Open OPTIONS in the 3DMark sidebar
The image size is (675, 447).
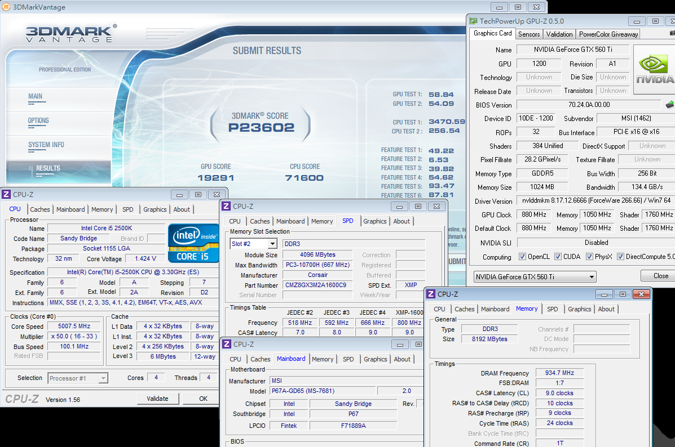[x=38, y=121]
